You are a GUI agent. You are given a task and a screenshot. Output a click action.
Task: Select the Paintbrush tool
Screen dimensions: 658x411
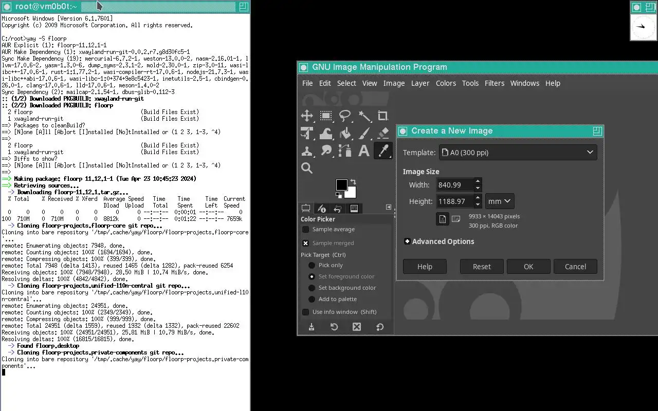click(364, 133)
